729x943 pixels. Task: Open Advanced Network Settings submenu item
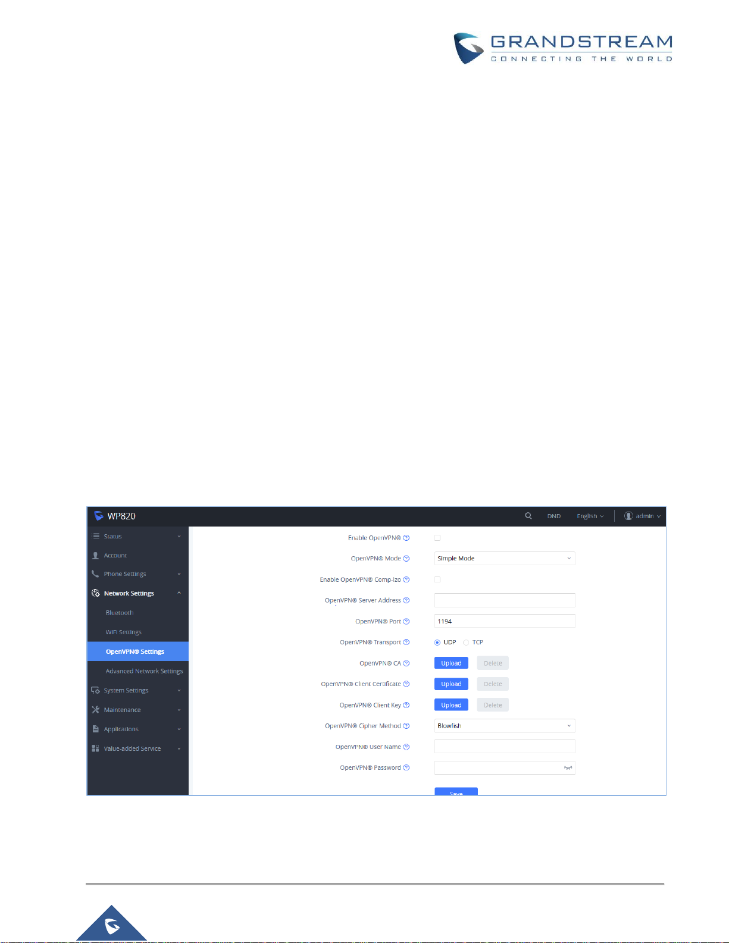pos(138,671)
